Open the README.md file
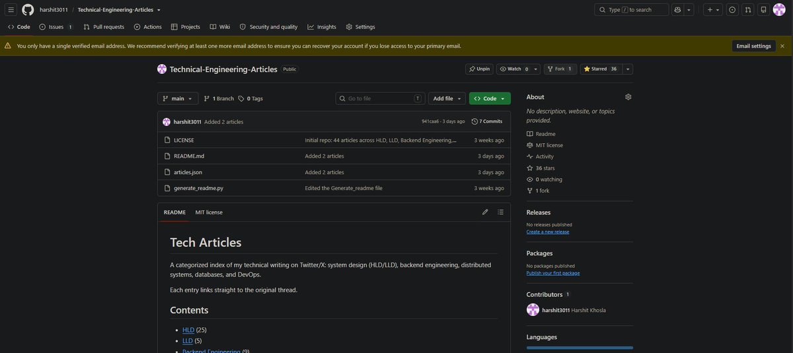The image size is (793, 353). click(189, 156)
